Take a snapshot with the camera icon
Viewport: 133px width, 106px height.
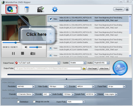pos(33,53)
